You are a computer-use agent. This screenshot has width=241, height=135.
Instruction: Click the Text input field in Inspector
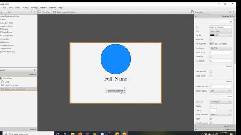point(221,27)
